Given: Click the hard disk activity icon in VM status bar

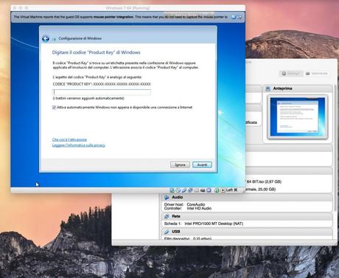Looking at the screenshot, I should pos(172,190).
